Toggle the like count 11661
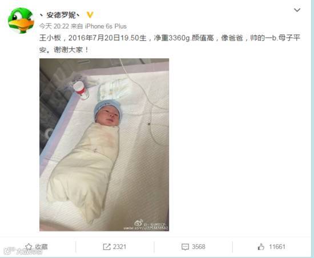314x258 pixels. point(277,247)
